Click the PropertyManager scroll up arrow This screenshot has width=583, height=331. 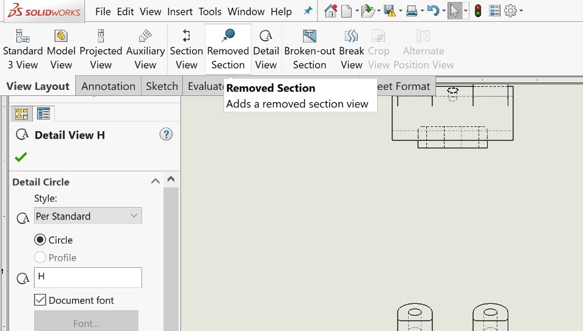[x=171, y=179]
